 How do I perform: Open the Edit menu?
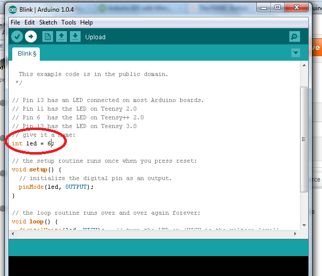coord(30,22)
